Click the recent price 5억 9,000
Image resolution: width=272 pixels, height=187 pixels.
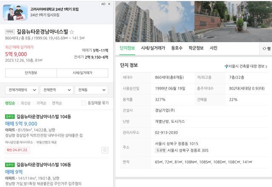[16, 54]
